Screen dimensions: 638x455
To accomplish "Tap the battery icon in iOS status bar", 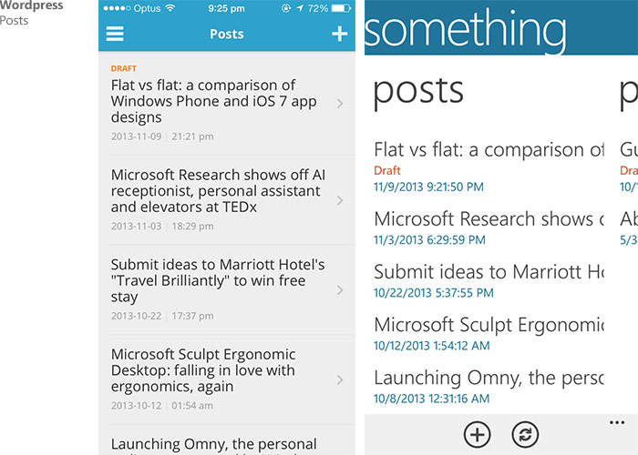I will coord(341,8).
